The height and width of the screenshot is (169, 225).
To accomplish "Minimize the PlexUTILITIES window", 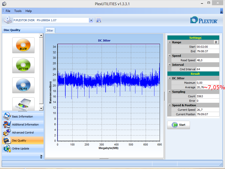I will (x=202, y=3).
